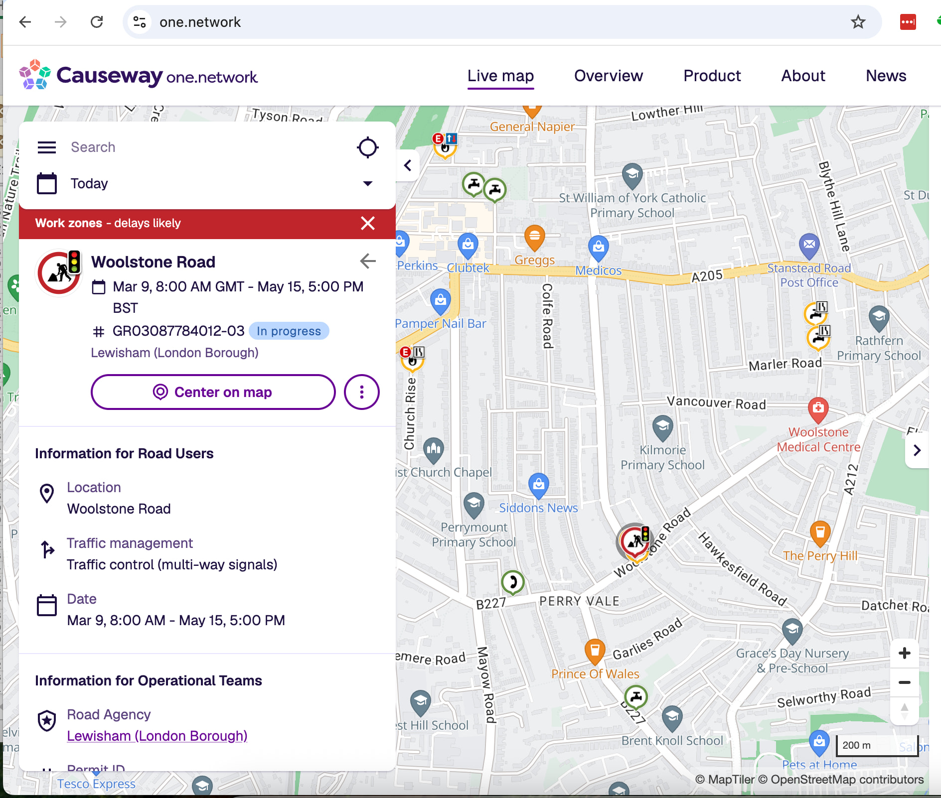Open the Overview navigation tab
This screenshot has width=941, height=798.
(608, 76)
